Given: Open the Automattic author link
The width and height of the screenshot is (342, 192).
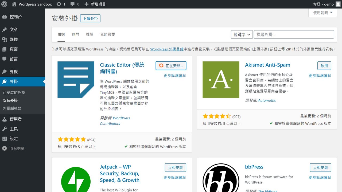Looking at the screenshot, I should pyautogui.click(x=267, y=100).
